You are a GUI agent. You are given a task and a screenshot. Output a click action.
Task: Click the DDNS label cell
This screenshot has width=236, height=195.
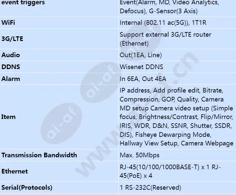click(x=11, y=67)
